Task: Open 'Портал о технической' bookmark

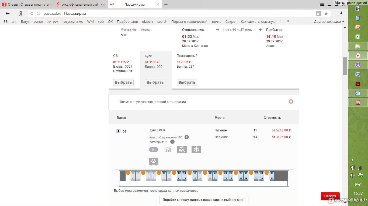Action: [x=189, y=22]
